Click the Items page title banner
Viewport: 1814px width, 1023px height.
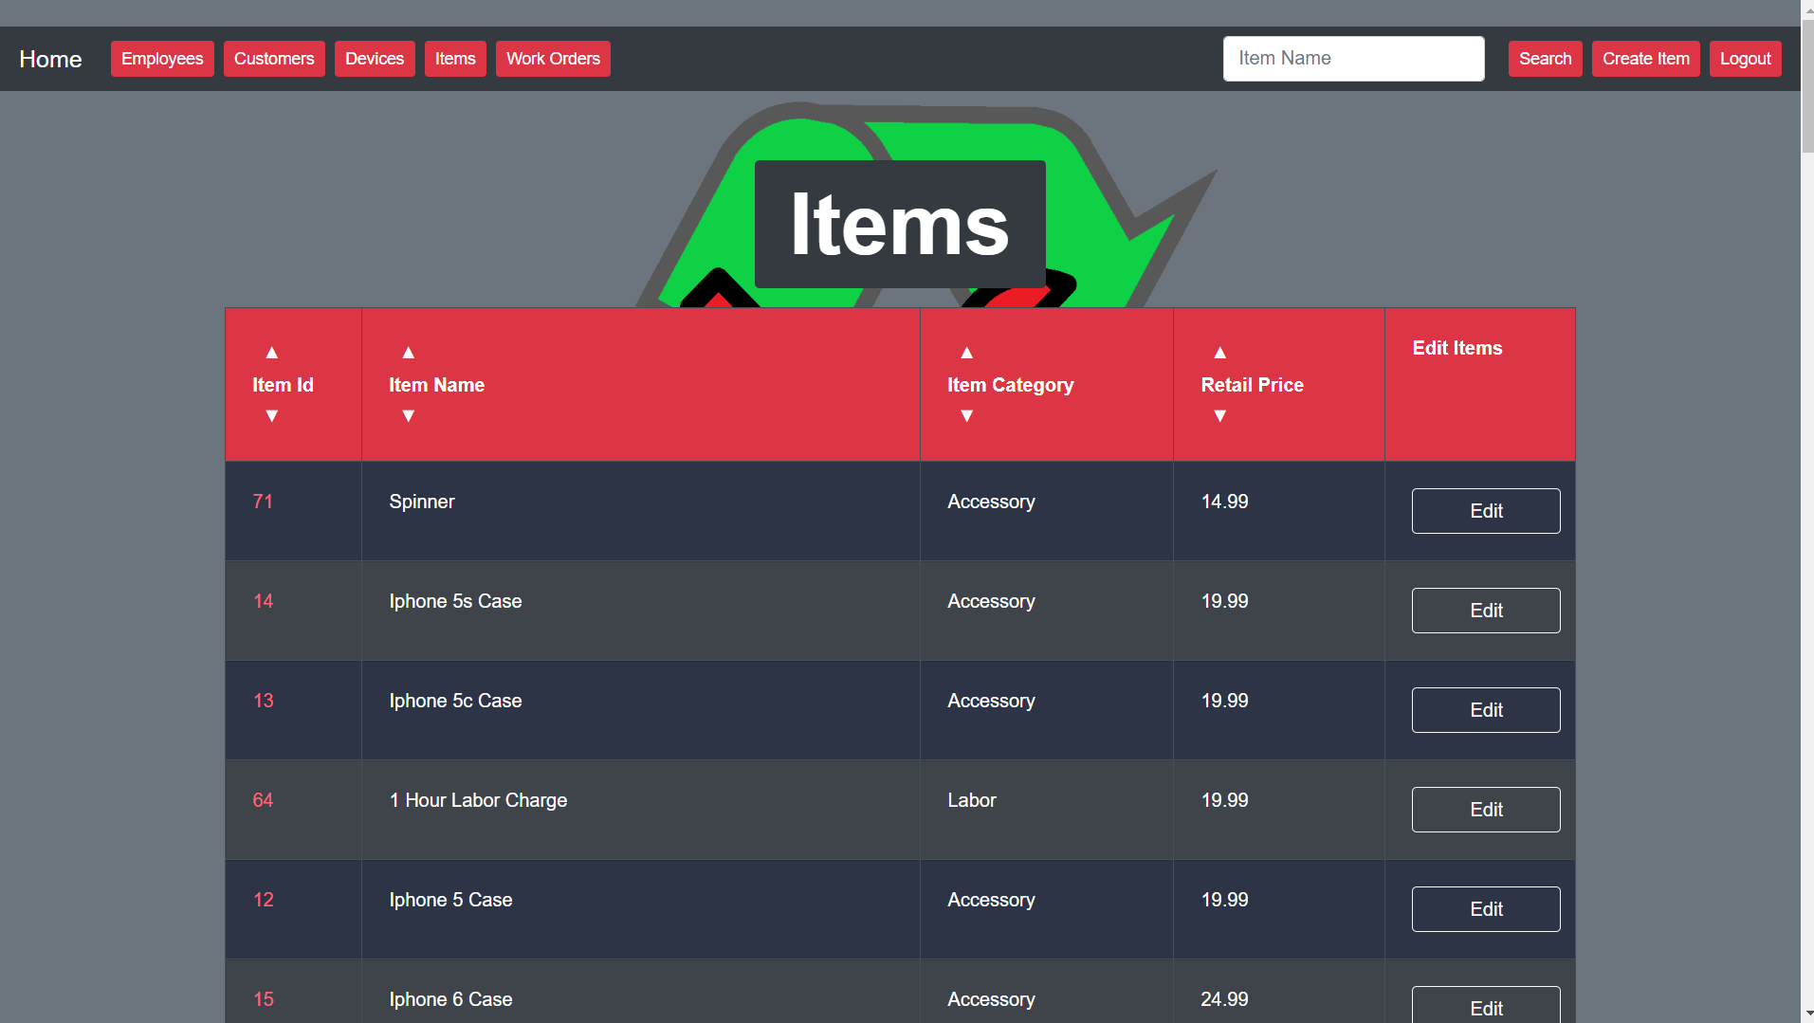point(900,224)
